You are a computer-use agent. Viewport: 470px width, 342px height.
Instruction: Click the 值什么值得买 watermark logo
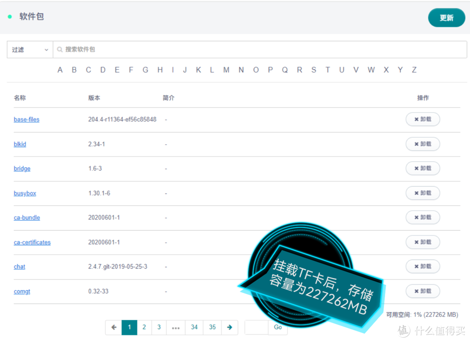431,332
